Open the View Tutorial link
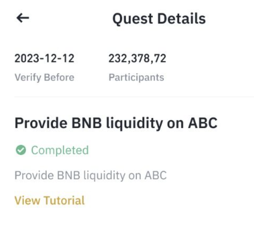The height and width of the screenshot is (232, 254). tap(49, 200)
